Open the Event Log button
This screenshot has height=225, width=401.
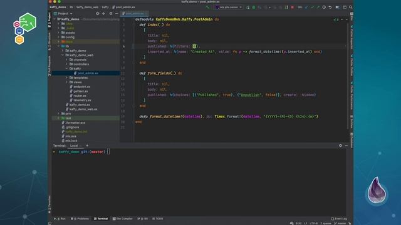pos(339,219)
